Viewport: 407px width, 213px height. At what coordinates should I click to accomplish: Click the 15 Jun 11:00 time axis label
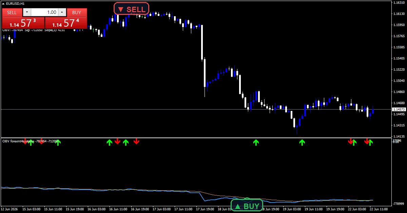[x=53, y=209]
